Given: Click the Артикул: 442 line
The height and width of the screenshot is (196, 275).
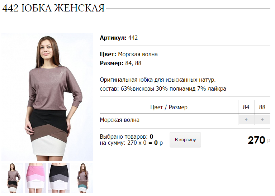Looking at the screenshot, I should (119, 38).
